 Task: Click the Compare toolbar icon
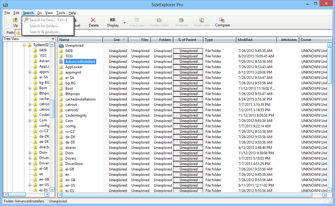[222, 20]
